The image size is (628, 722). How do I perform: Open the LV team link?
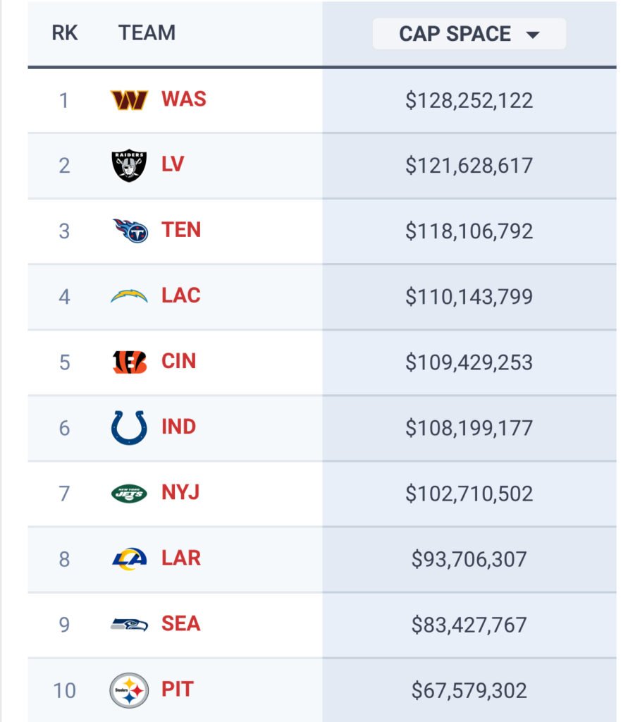pyautogui.click(x=173, y=165)
